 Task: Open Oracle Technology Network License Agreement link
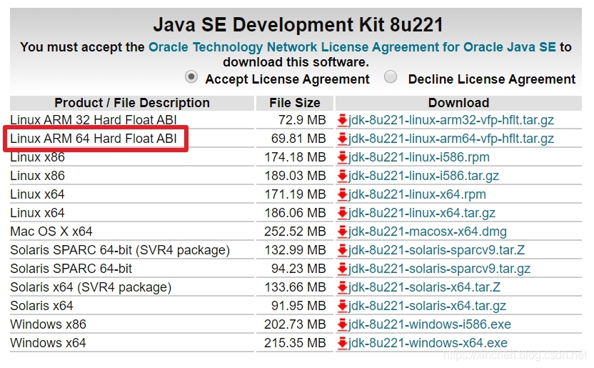(x=352, y=47)
